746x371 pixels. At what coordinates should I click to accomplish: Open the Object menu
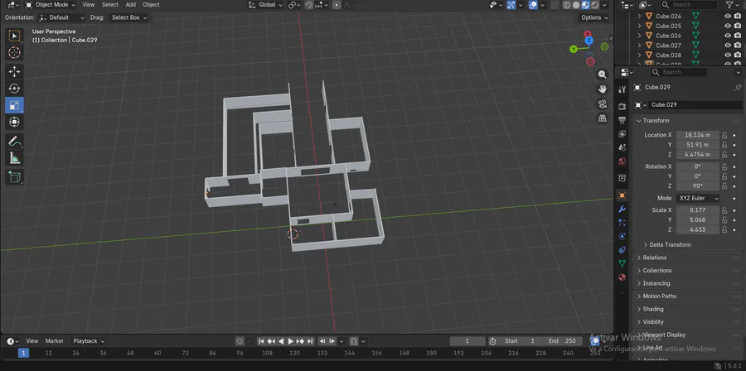click(152, 5)
